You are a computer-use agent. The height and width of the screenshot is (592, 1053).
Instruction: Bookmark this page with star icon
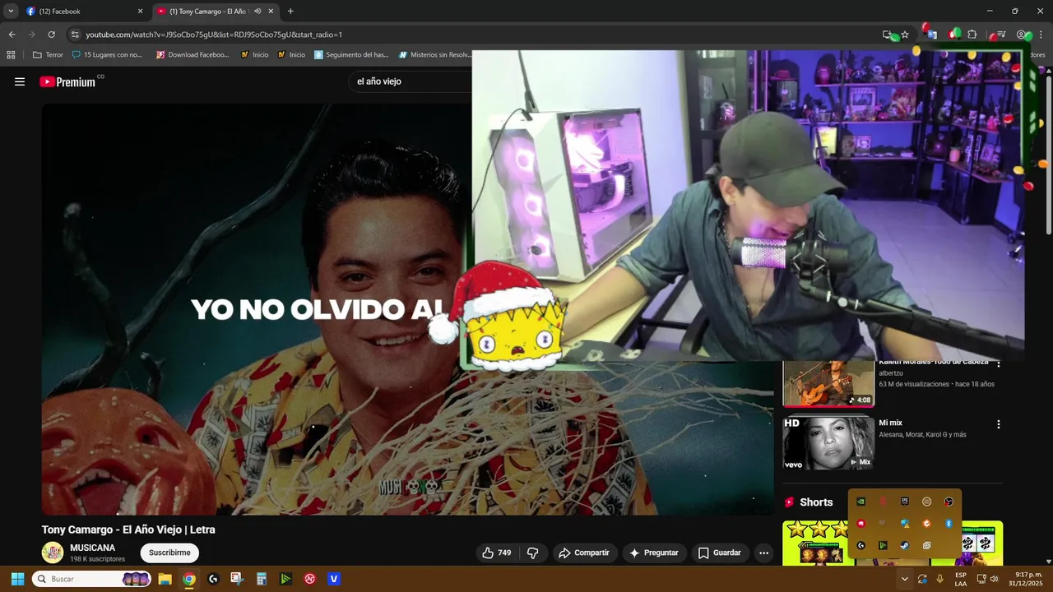[x=905, y=35]
